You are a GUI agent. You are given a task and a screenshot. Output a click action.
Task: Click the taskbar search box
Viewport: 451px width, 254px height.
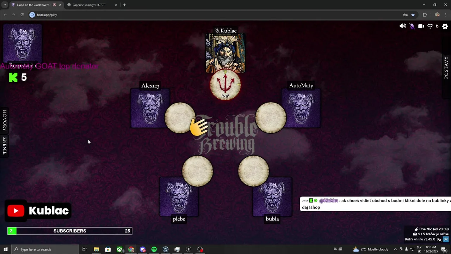[45, 249]
